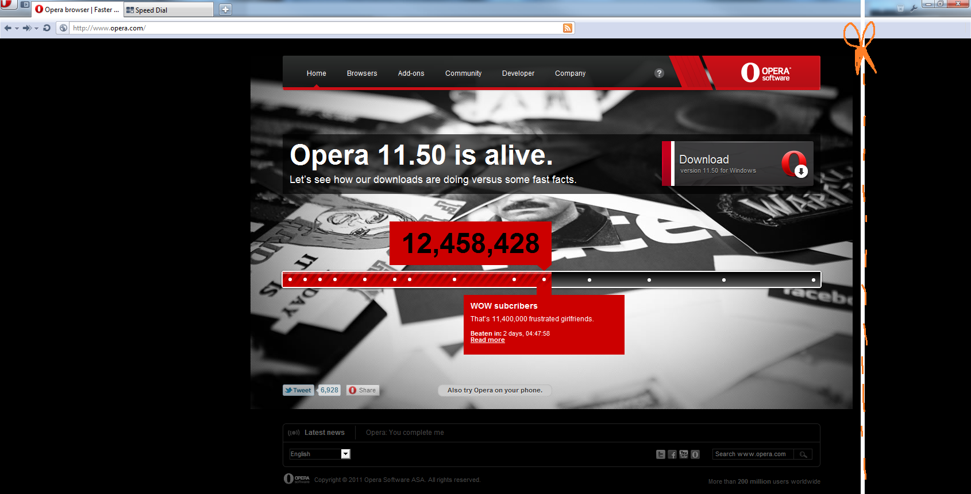Open Opera's Twitter page via footer icon
The image size is (971, 494).
[x=661, y=454]
